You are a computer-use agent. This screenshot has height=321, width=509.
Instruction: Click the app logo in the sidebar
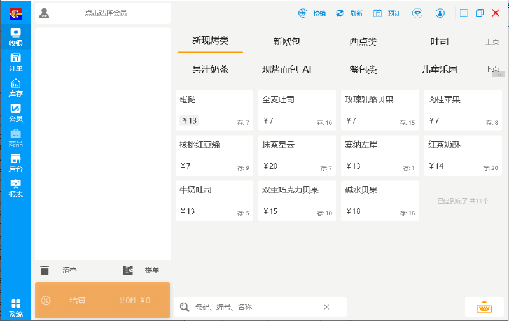click(15, 13)
